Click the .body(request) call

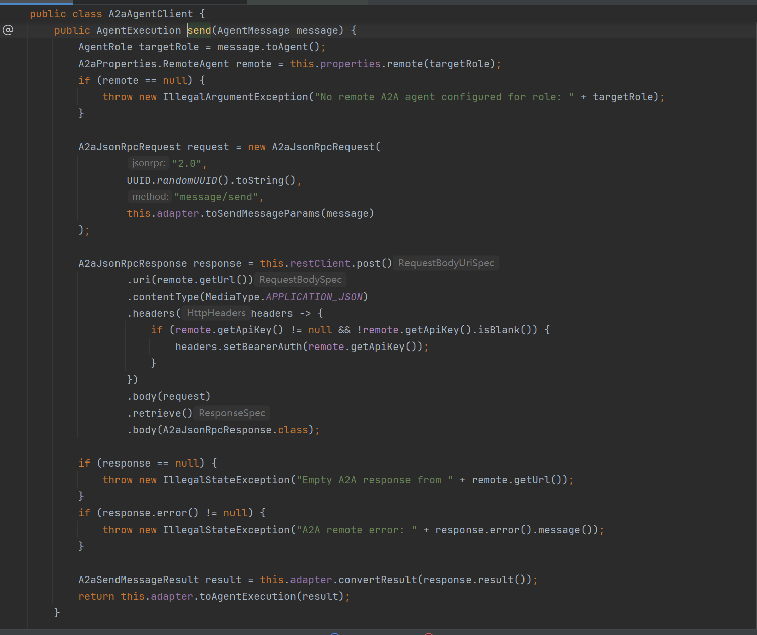point(169,396)
